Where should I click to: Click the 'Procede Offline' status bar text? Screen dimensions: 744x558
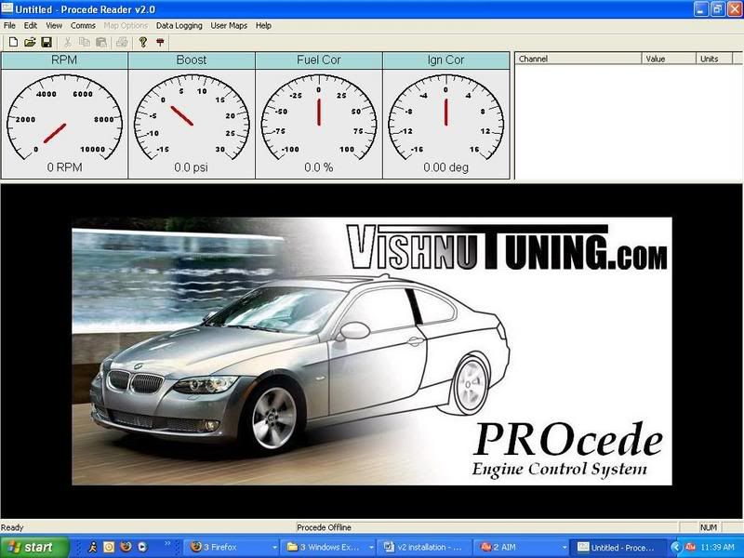[x=324, y=527]
